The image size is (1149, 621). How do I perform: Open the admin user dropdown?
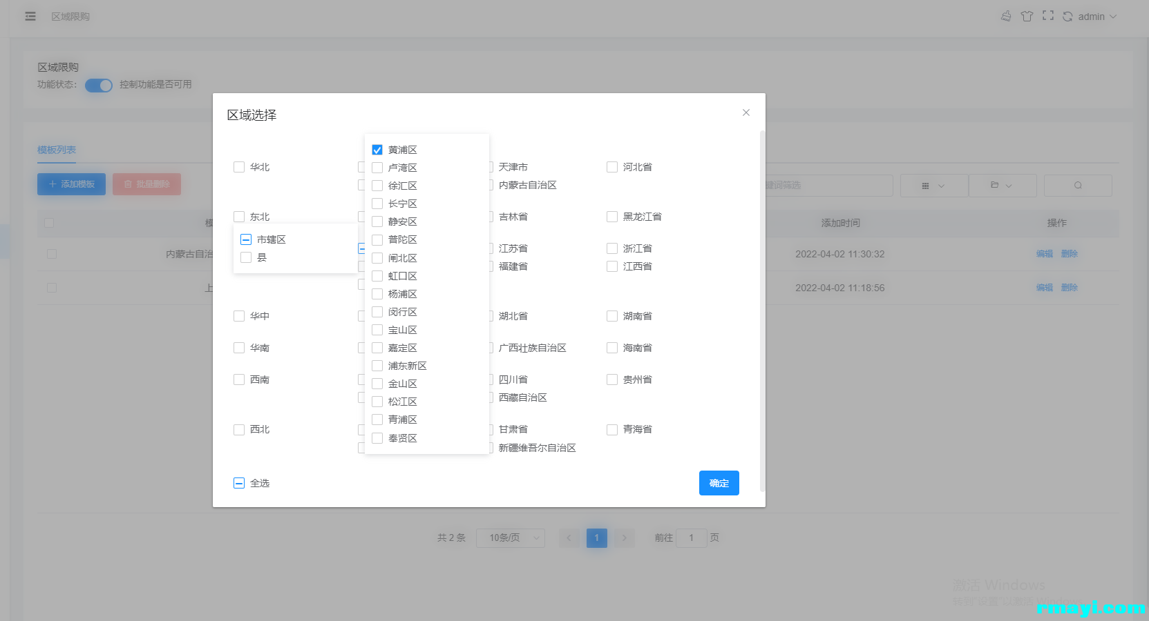[1097, 17]
